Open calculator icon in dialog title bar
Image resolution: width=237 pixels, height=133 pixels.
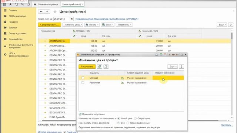pos(161,55)
